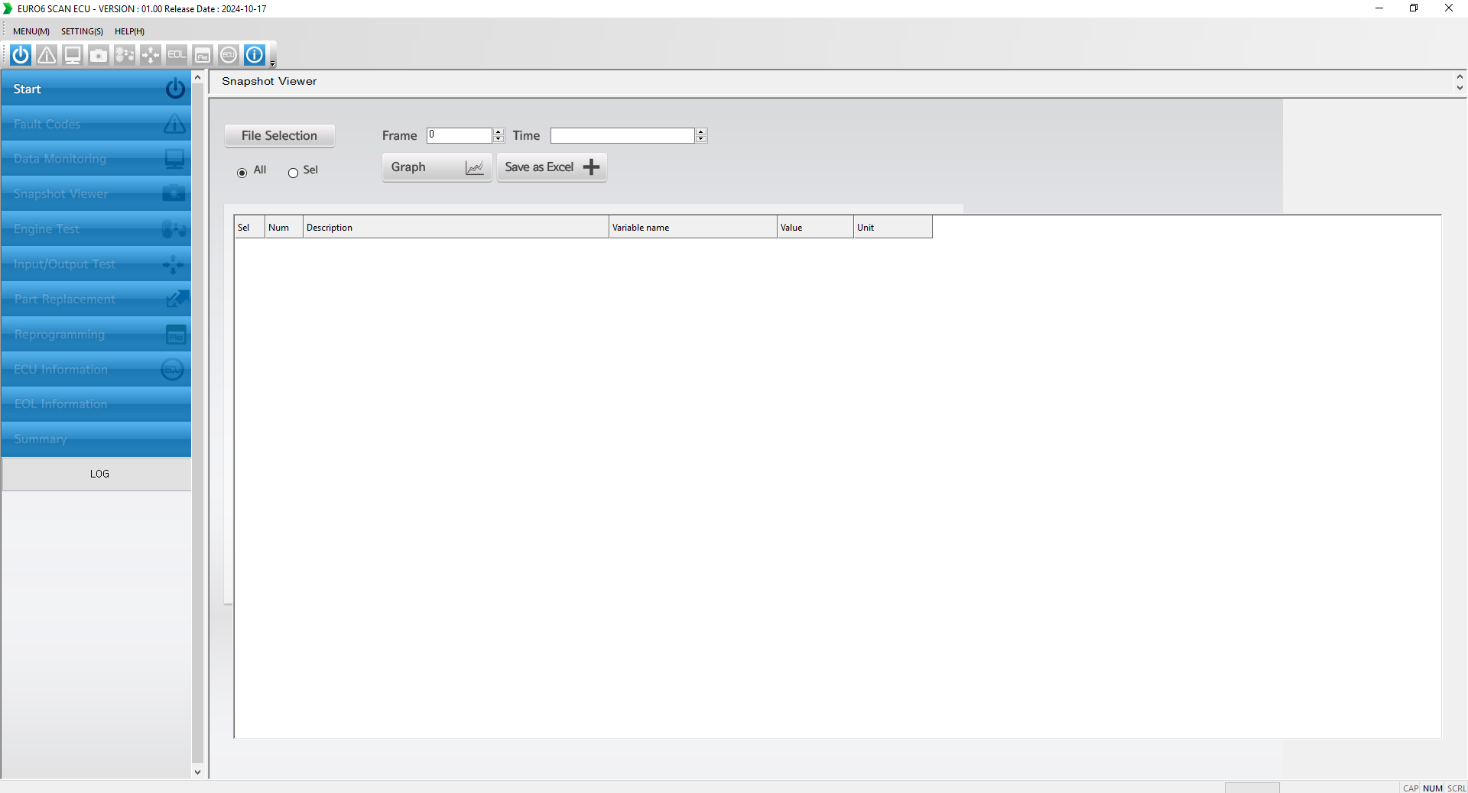Click the Input/Output arrows toolbar icon
The width and height of the screenshot is (1468, 793).
[x=151, y=55]
